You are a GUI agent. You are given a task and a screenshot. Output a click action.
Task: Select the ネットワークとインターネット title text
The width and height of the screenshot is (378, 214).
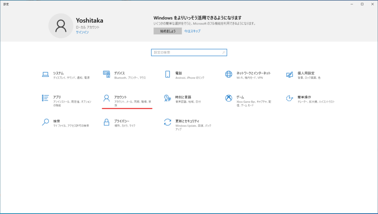[x=253, y=73]
